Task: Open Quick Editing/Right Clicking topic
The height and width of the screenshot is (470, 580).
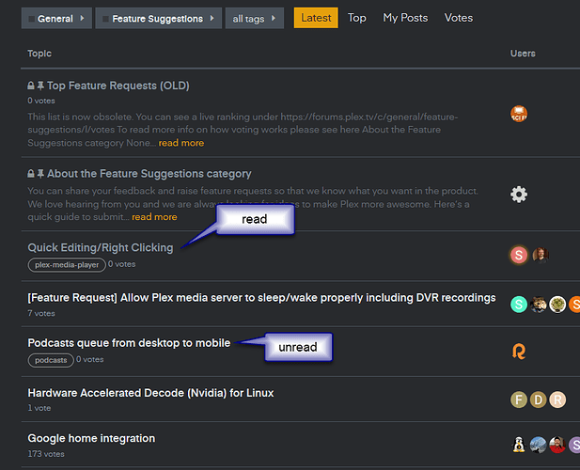Action: click(x=101, y=247)
